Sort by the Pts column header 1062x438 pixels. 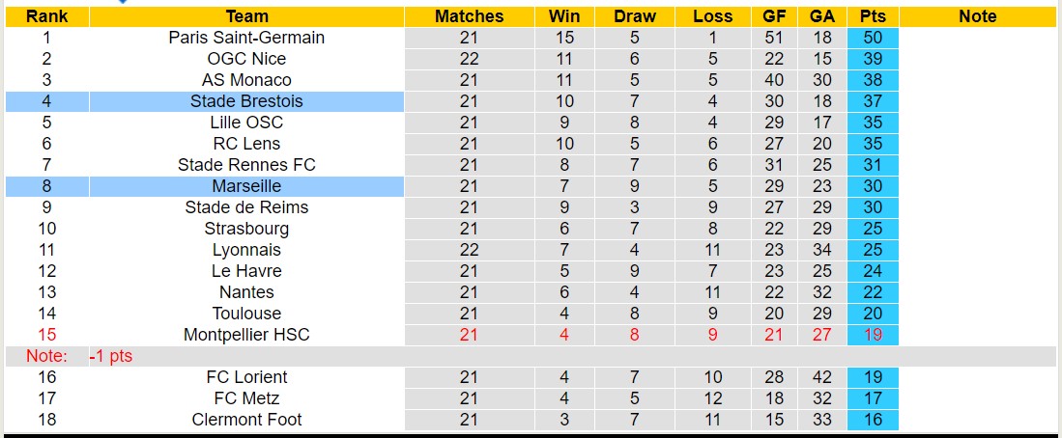[x=873, y=16]
